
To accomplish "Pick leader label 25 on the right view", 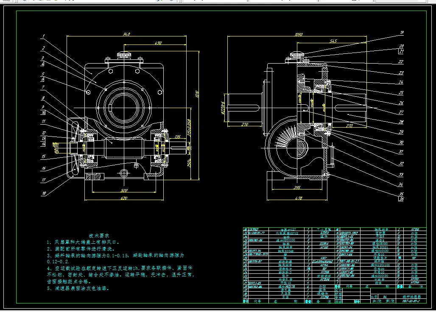I will (401, 92).
